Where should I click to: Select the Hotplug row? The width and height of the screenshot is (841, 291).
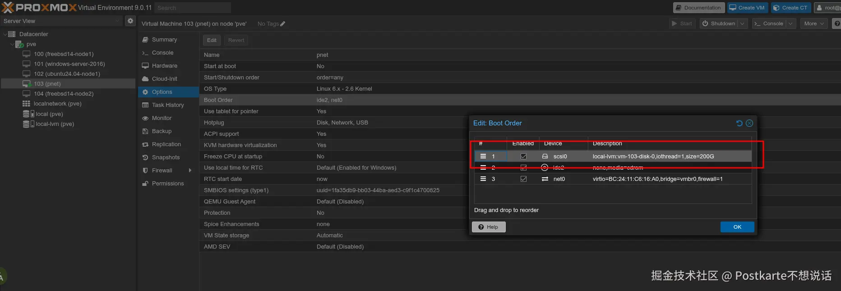pyautogui.click(x=334, y=123)
